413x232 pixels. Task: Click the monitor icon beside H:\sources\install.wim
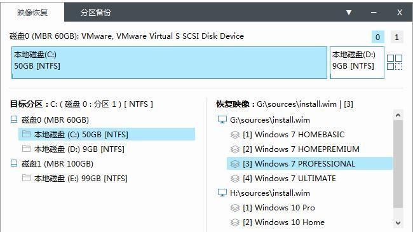222,193
